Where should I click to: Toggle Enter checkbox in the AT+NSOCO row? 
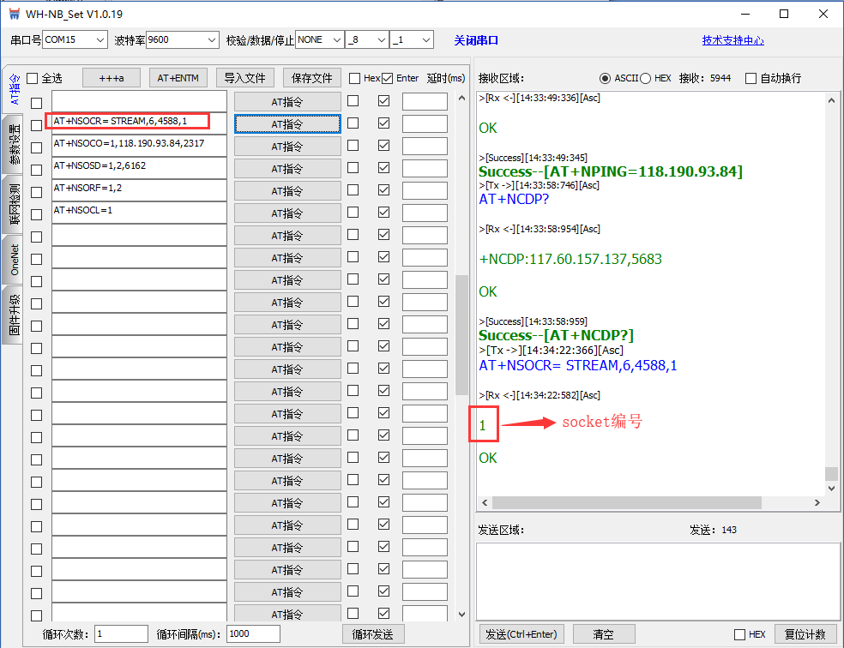pos(383,145)
